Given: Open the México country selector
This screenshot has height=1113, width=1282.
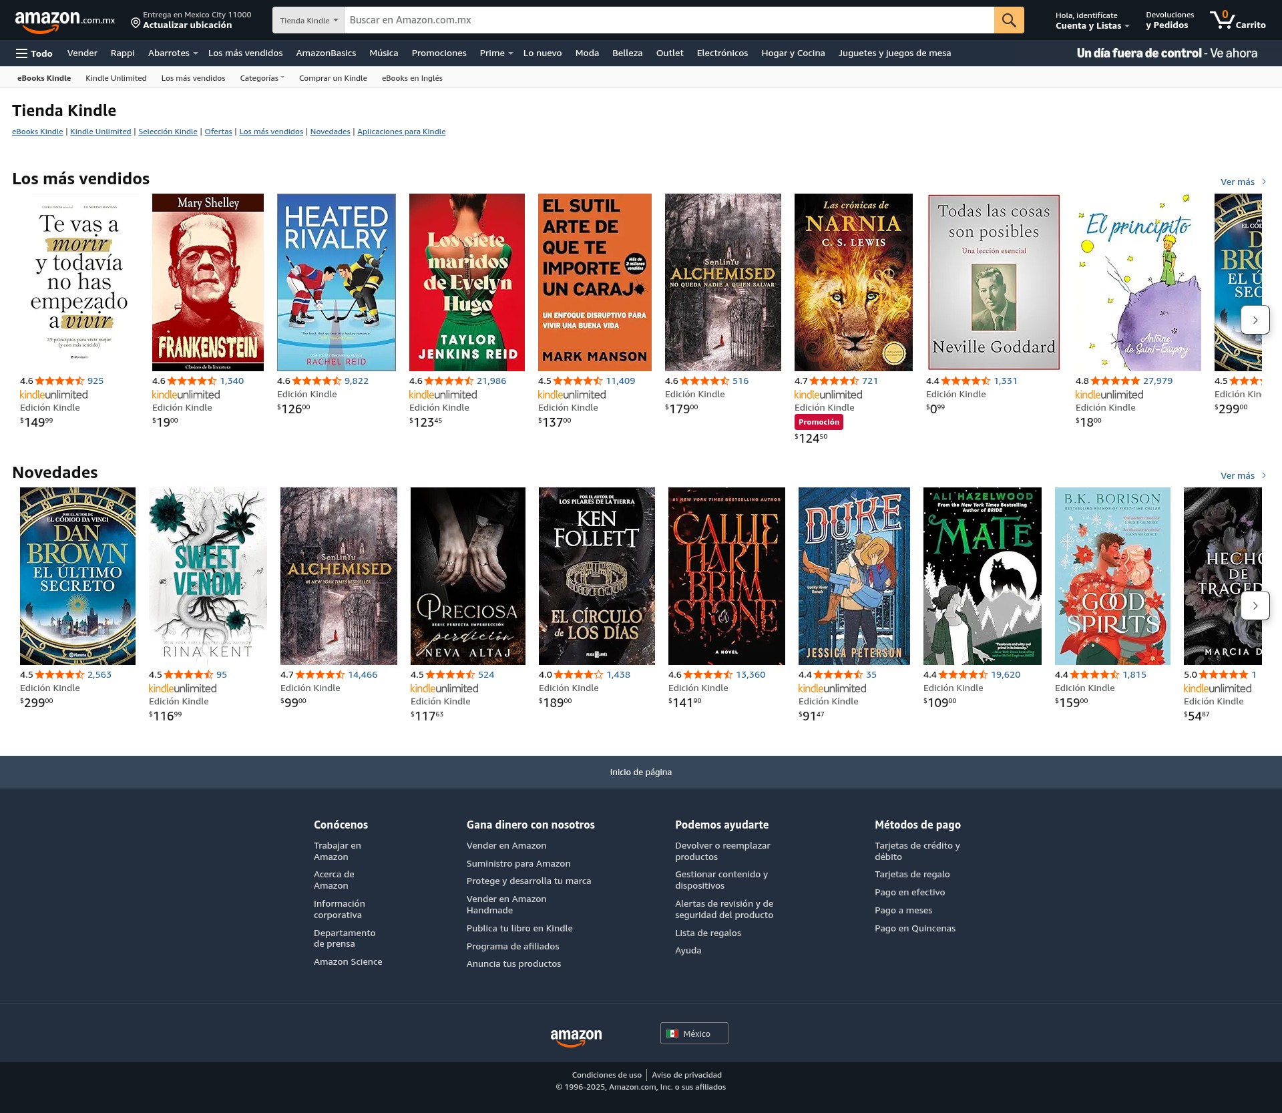Looking at the screenshot, I should coord(694,1033).
